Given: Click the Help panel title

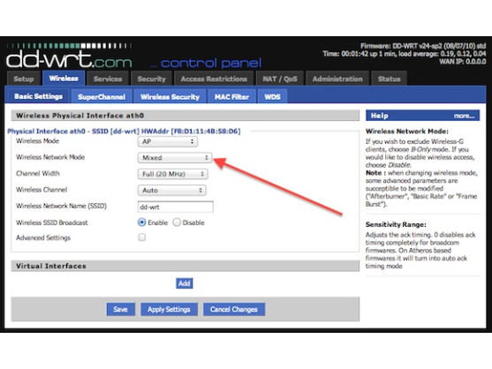Looking at the screenshot, I should point(379,116).
